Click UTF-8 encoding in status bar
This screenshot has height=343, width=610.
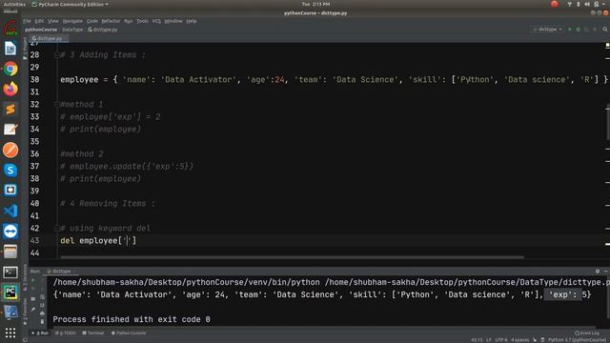[x=501, y=340]
